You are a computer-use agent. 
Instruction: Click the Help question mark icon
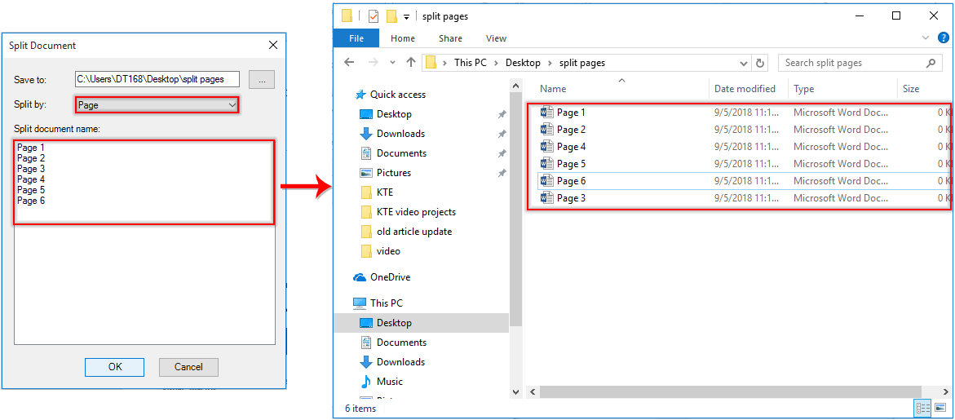[x=944, y=38]
